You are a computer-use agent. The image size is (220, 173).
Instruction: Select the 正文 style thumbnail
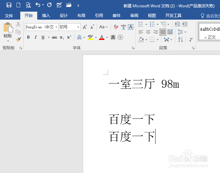210,32
